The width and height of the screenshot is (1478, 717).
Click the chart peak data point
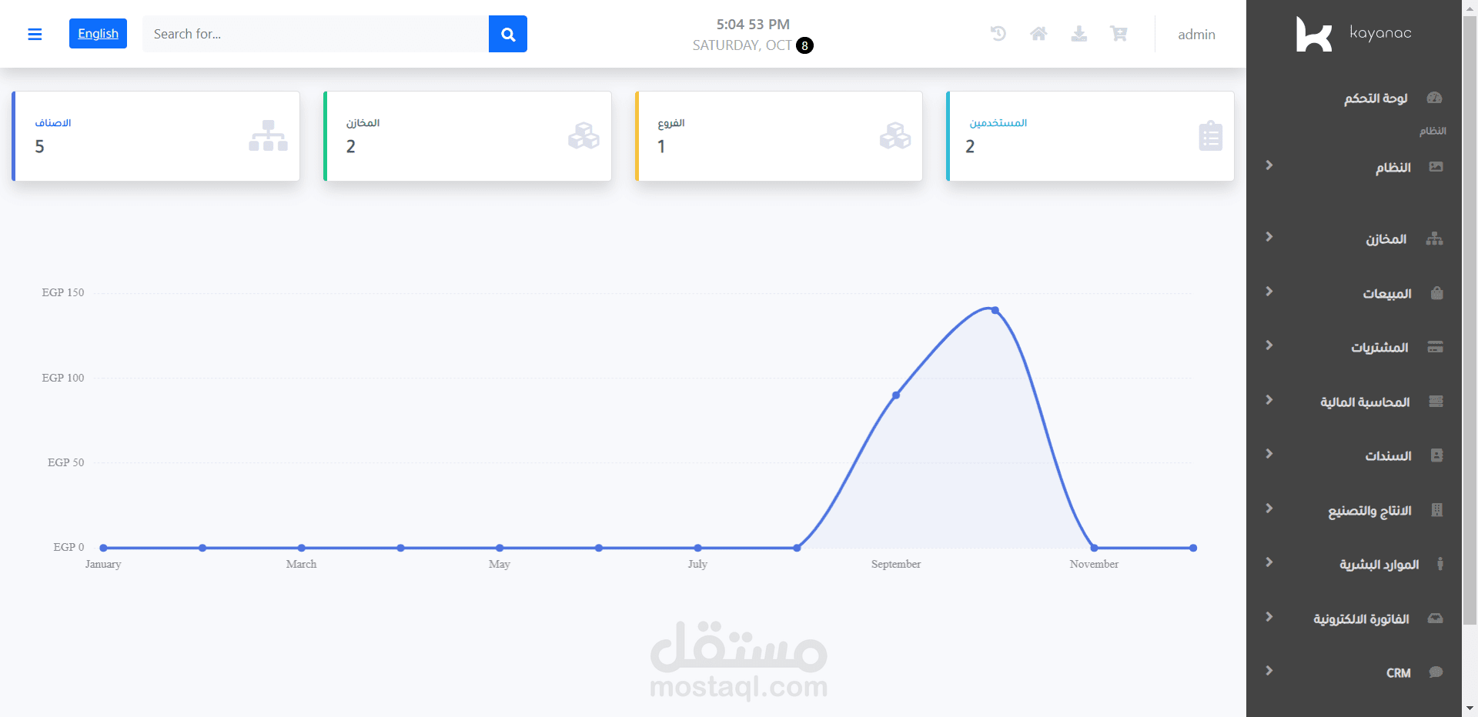point(995,310)
